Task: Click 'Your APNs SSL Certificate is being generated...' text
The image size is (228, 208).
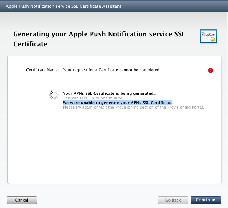Action: tap(110, 93)
